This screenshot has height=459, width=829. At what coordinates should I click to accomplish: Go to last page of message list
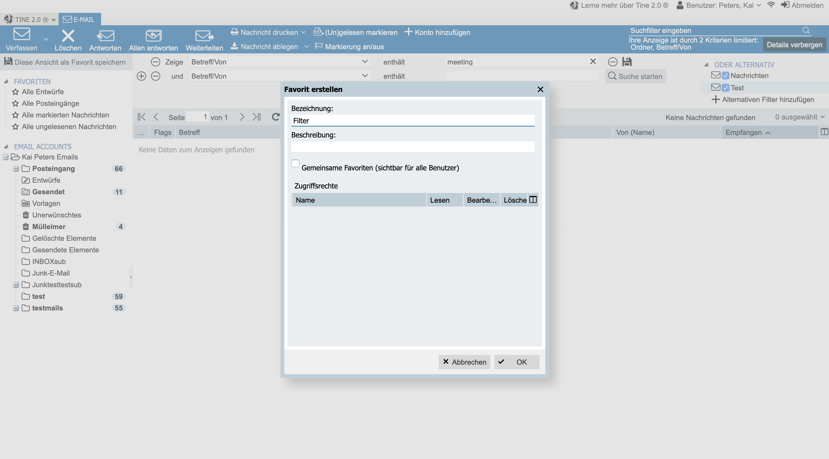click(x=257, y=117)
